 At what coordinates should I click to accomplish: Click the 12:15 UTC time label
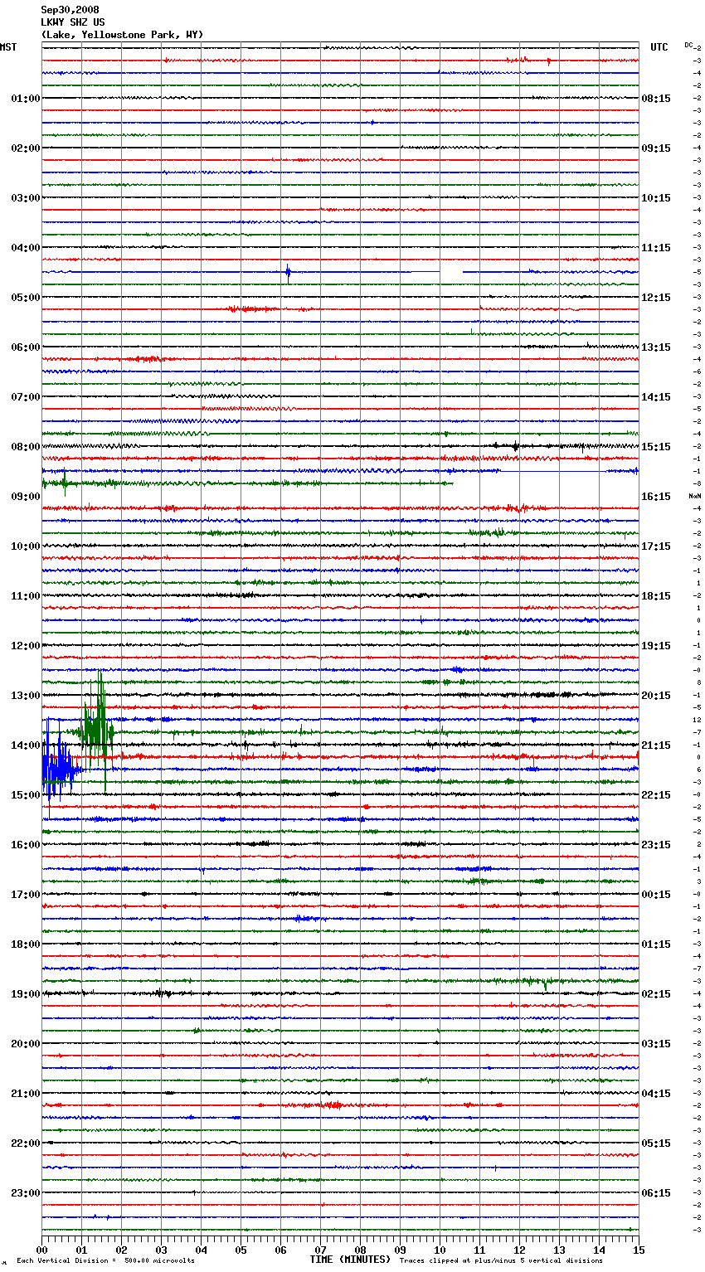tap(656, 298)
